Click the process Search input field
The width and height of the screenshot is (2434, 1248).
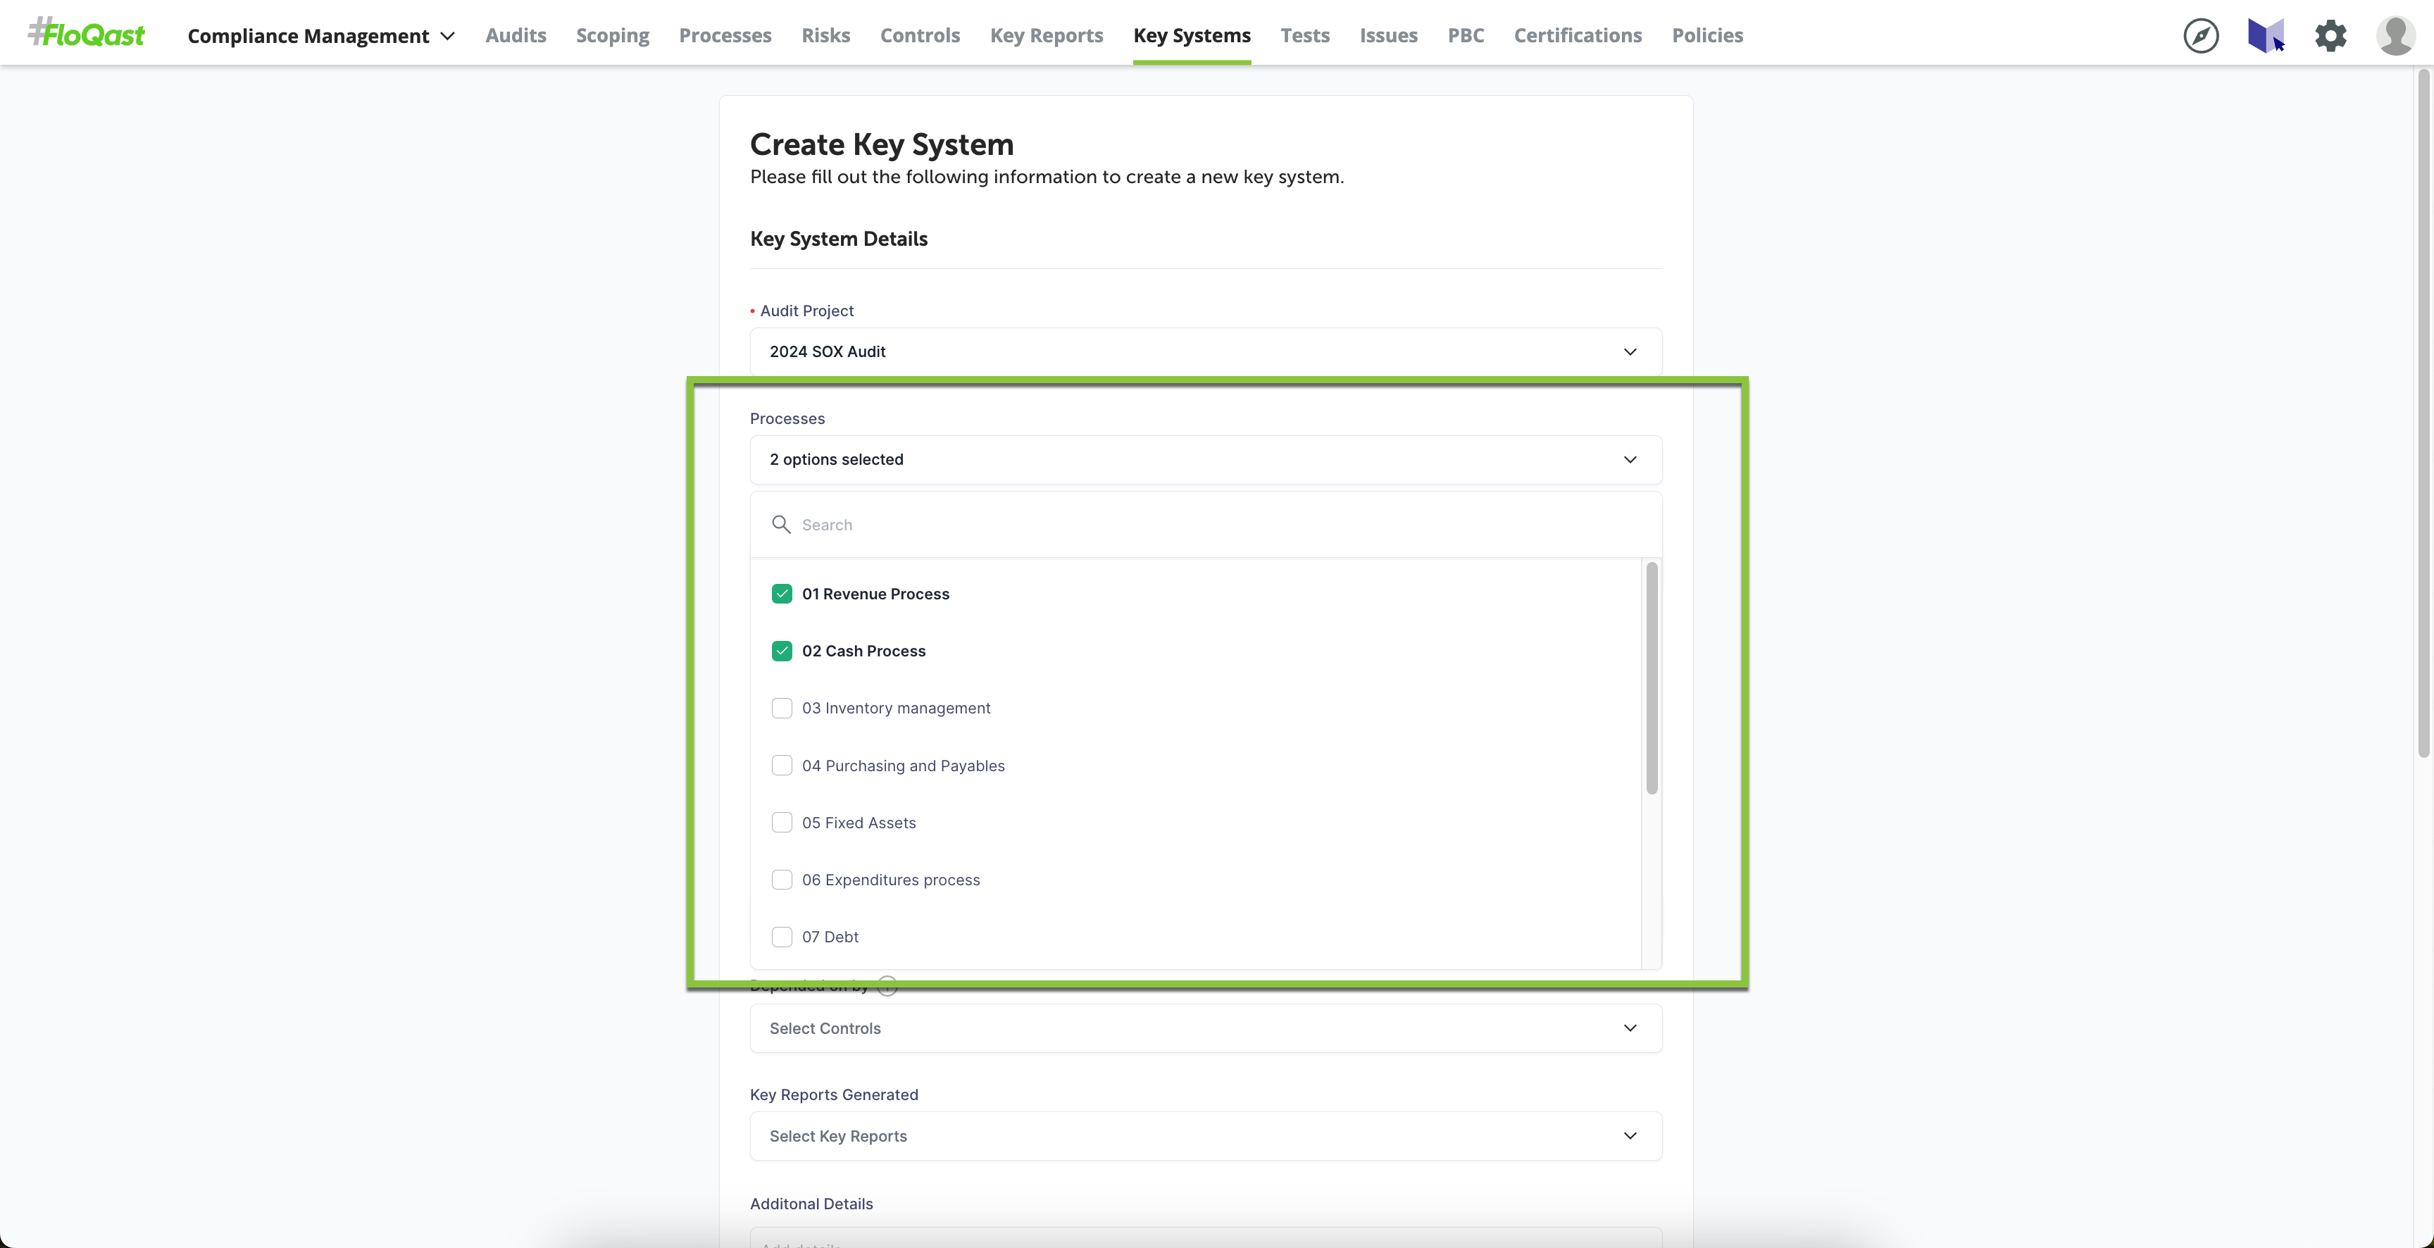(x=1206, y=524)
